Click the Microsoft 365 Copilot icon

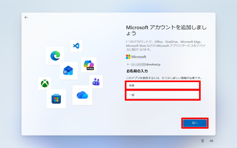[x=89, y=65]
